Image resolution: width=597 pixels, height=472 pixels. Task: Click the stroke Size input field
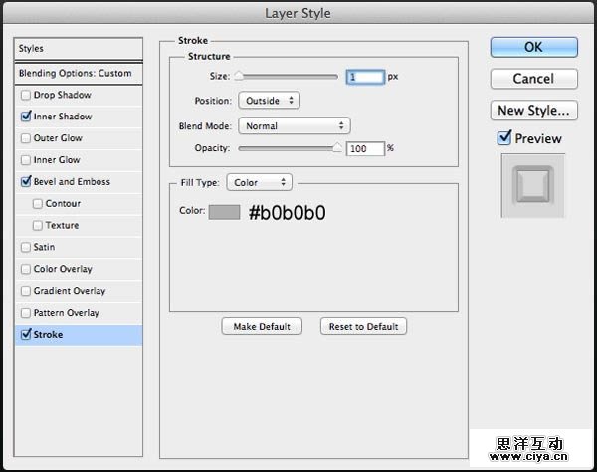click(x=364, y=76)
